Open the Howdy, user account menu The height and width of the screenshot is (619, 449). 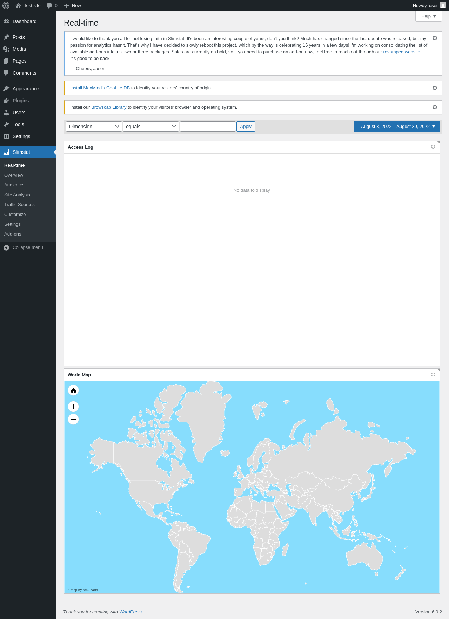(x=429, y=6)
